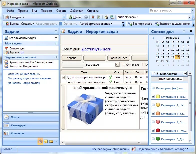
Task: Switch to Календарь pane
Action: pyautogui.click(x=31, y=125)
